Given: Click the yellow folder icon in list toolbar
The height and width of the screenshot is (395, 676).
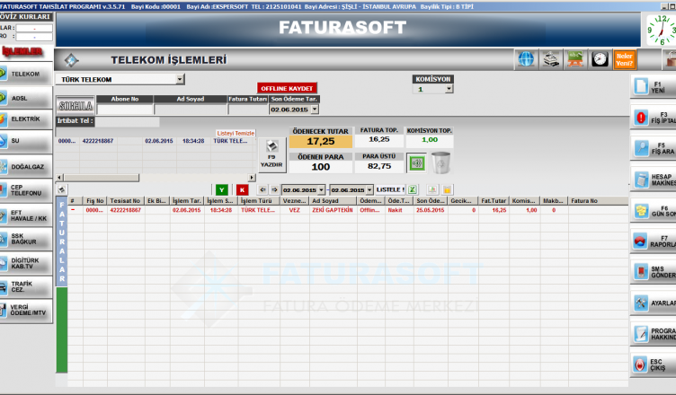Looking at the screenshot, I should [447, 189].
